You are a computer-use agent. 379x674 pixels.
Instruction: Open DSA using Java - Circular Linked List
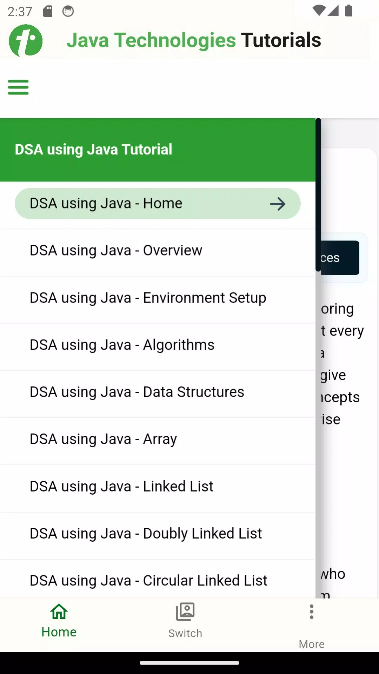coord(158,579)
